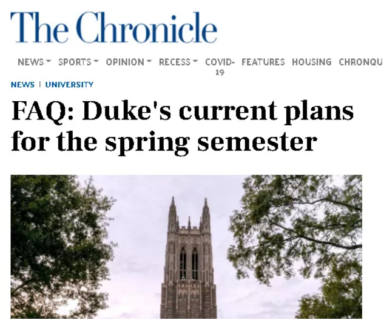
Task: Click the right tree branches in photo
Action: pyautogui.click(x=309, y=230)
